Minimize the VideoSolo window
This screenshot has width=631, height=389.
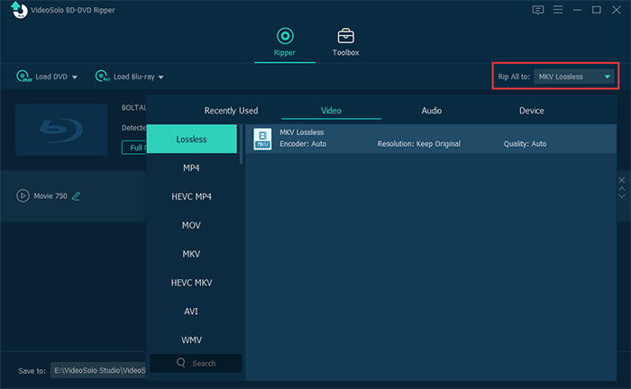pyautogui.click(x=577, y=10)
